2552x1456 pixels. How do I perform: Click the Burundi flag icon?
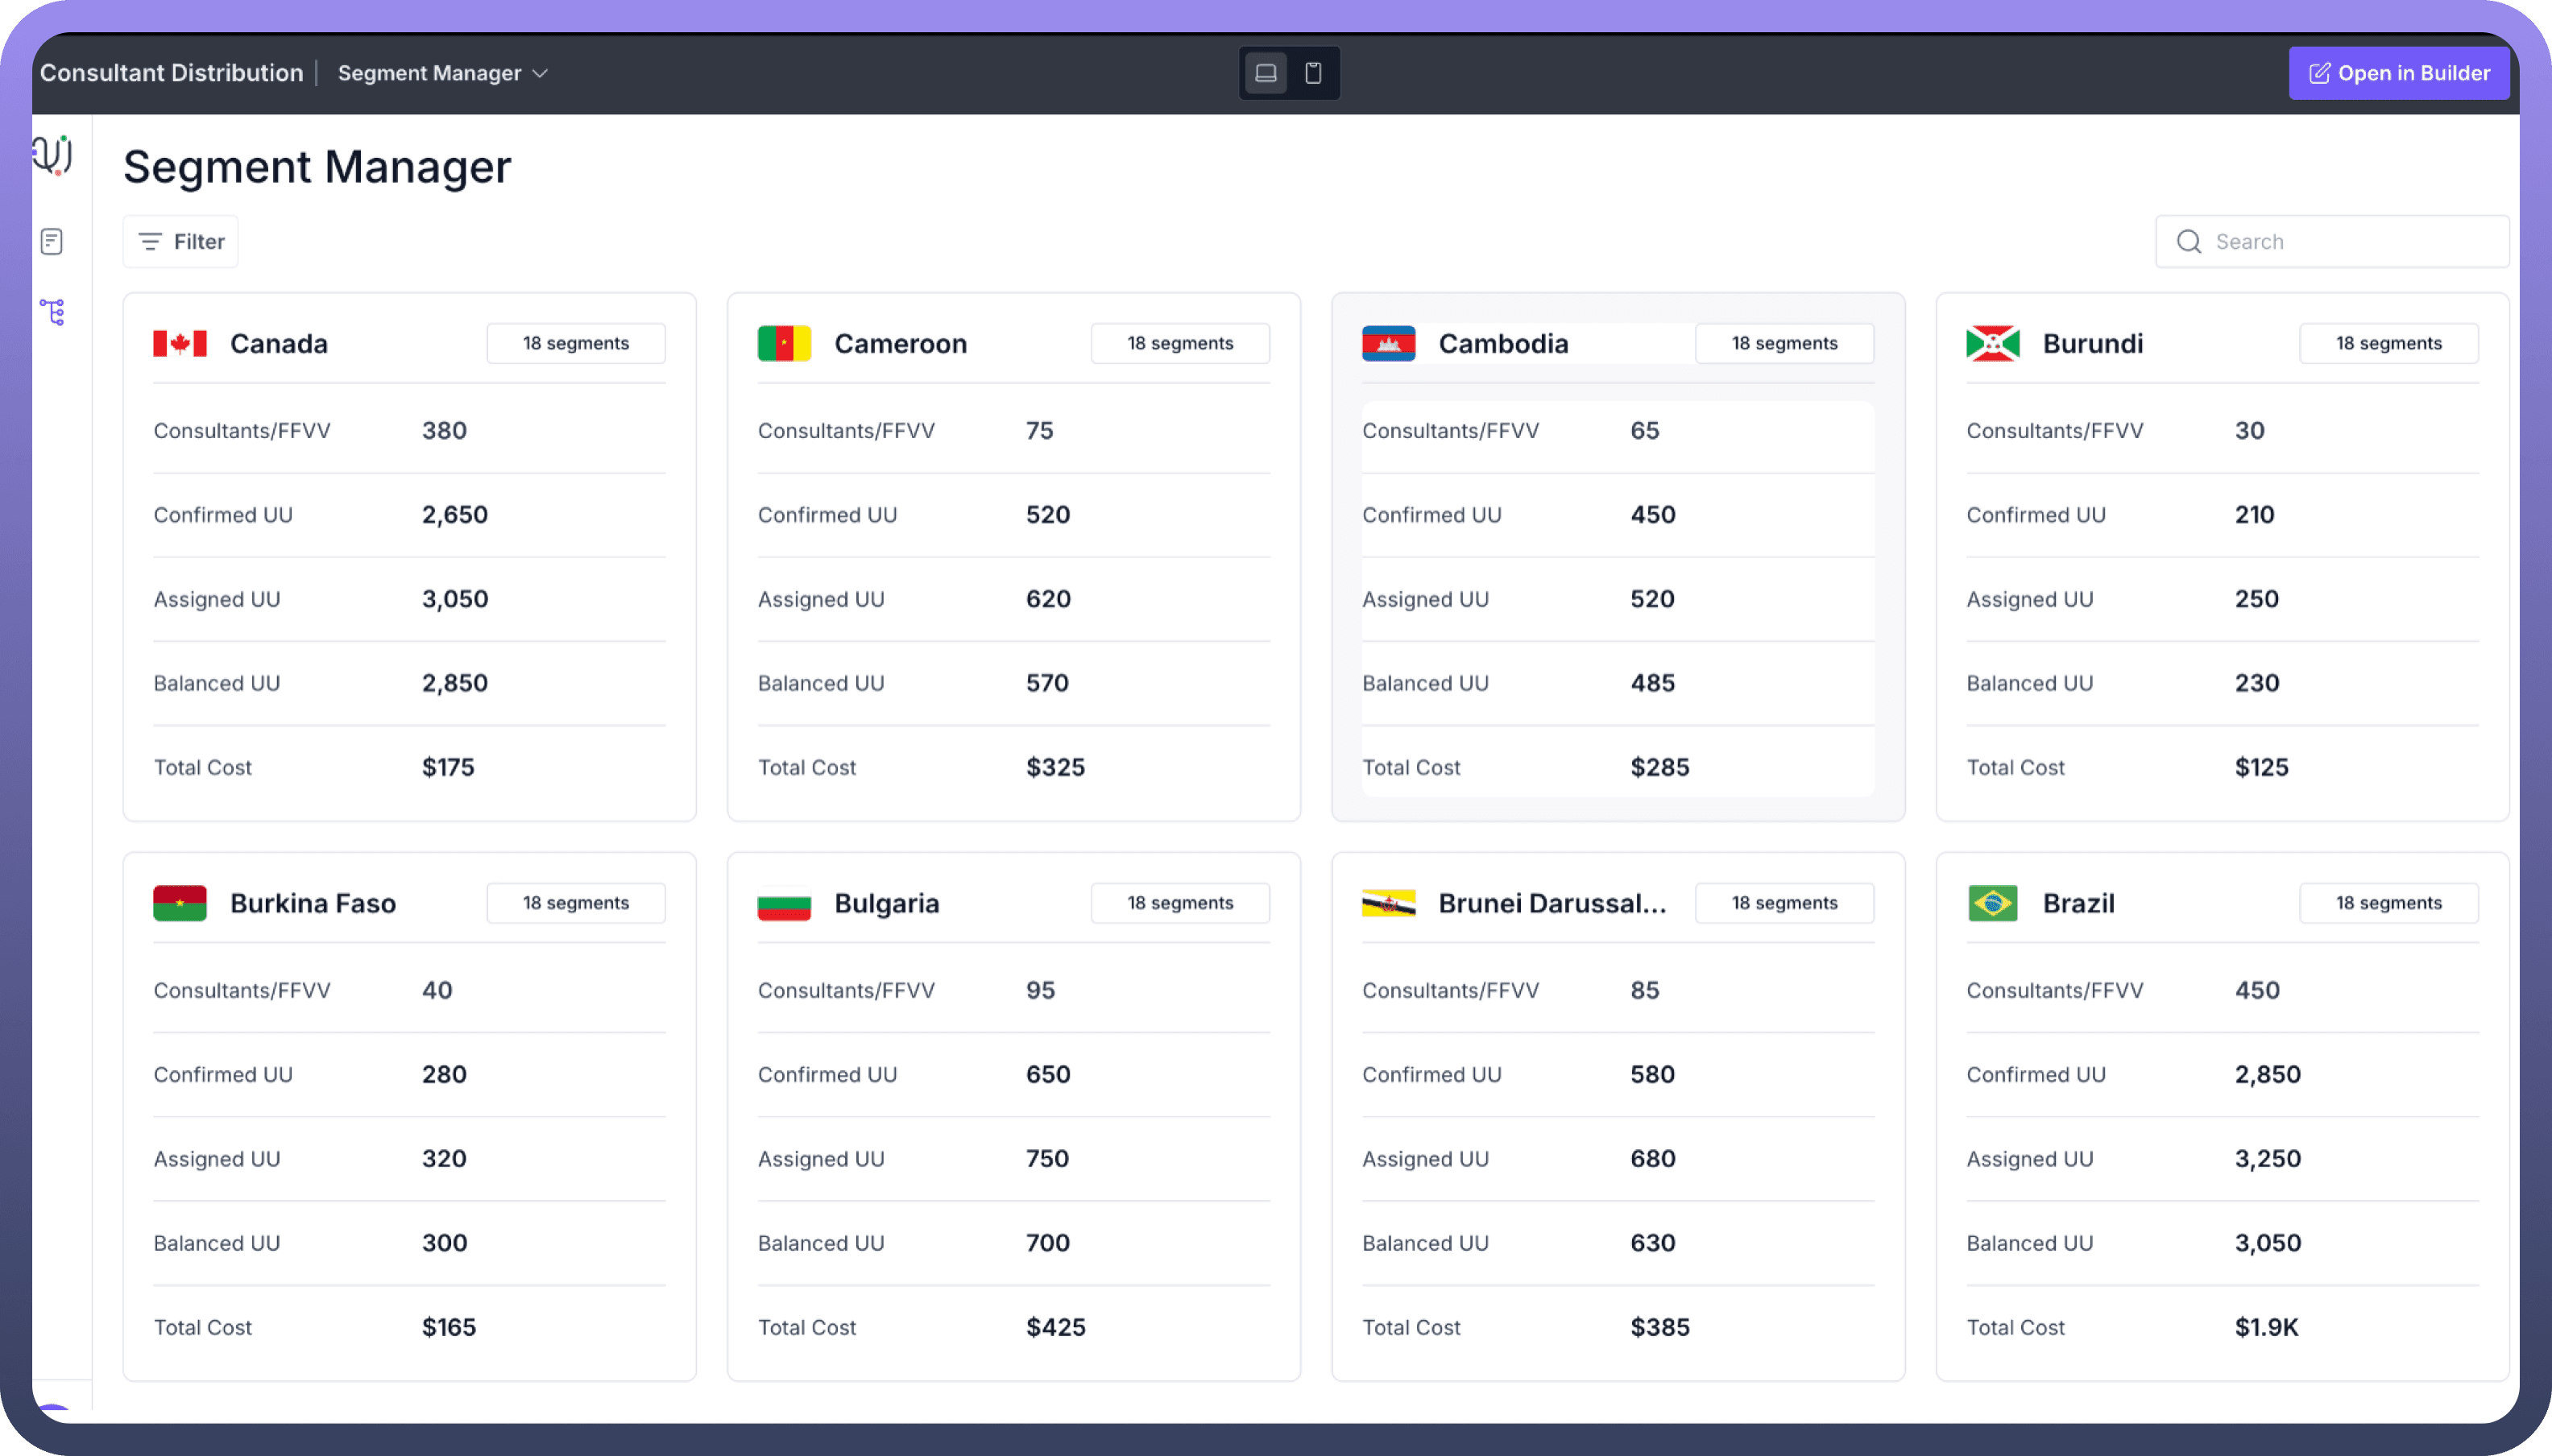1992,344
